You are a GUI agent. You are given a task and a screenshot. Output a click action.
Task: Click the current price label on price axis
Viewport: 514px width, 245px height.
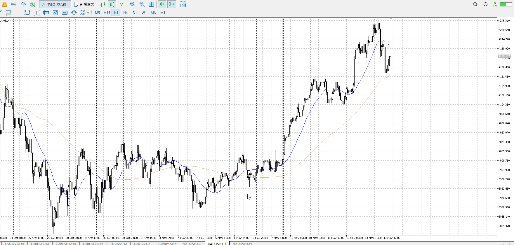click(x=504, y=56)
